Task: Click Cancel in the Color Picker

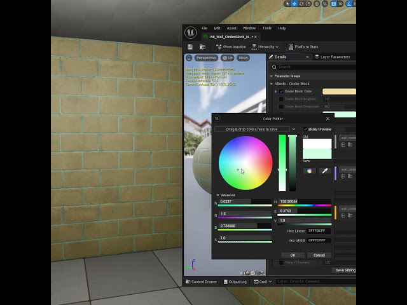Action: pos(319,255)
